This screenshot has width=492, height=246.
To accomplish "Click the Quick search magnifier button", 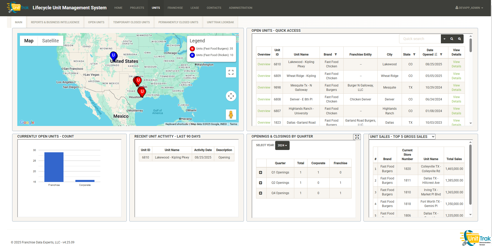I will point(452,39).
